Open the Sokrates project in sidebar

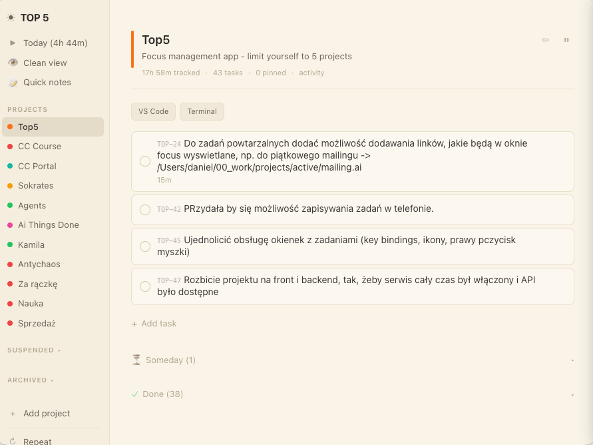click(35, 186)
